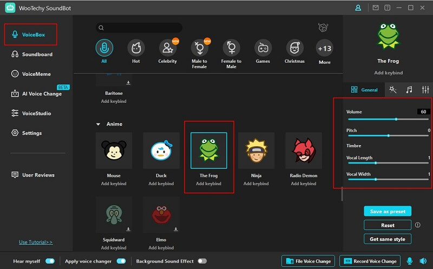Open the equalizer sliders tab
The width and height of the screenshot is (433, 269).
click(425, 89)
